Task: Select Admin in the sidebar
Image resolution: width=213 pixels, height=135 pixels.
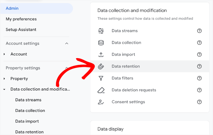Action: tap(12, 8)
